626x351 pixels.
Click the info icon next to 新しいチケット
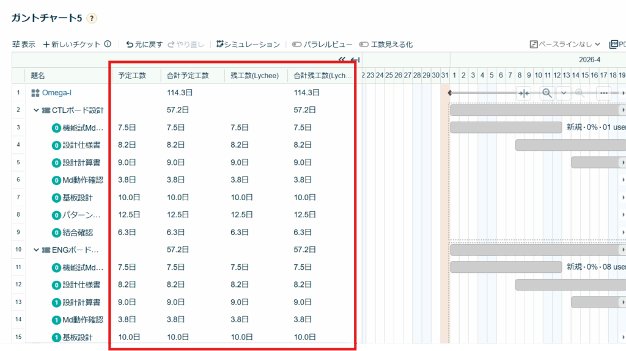pyautogui.click(x=108, y=45)
